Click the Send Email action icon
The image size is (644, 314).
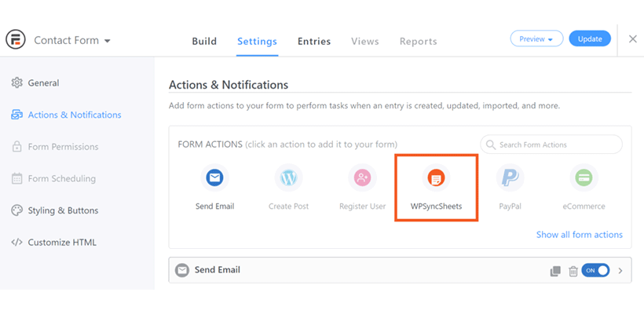pos(214,177)
